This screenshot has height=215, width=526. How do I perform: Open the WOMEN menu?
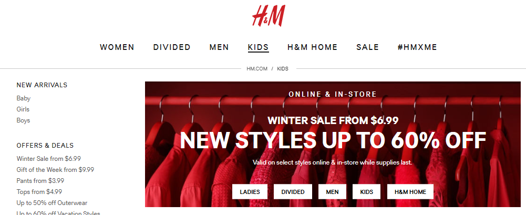[117, 47]
